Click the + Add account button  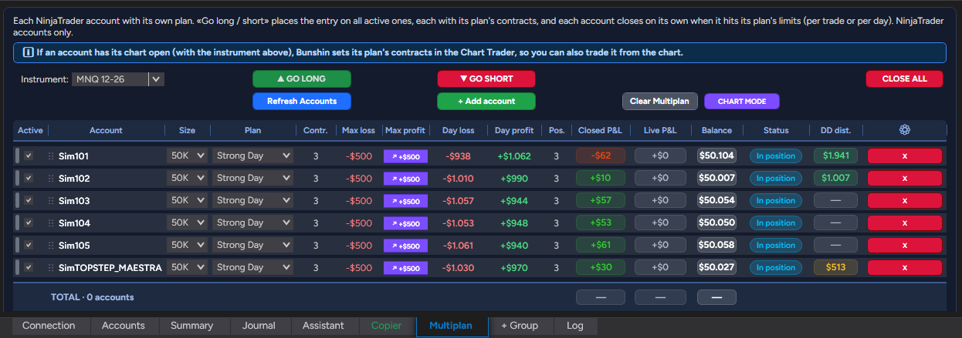[486, 101]
